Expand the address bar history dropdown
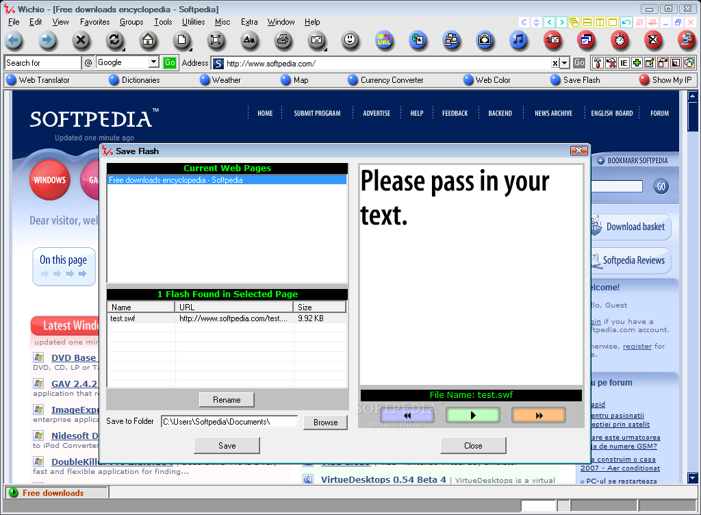701x515 pixels. point(565,63)
